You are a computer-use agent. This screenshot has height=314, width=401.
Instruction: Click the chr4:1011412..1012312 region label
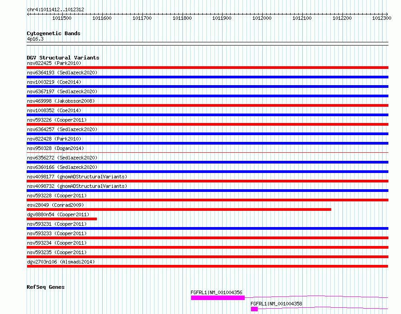(x=55, y=9)
